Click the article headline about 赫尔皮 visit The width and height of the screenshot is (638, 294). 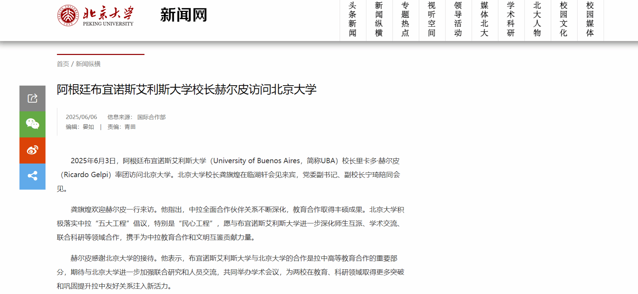point(187,90)
